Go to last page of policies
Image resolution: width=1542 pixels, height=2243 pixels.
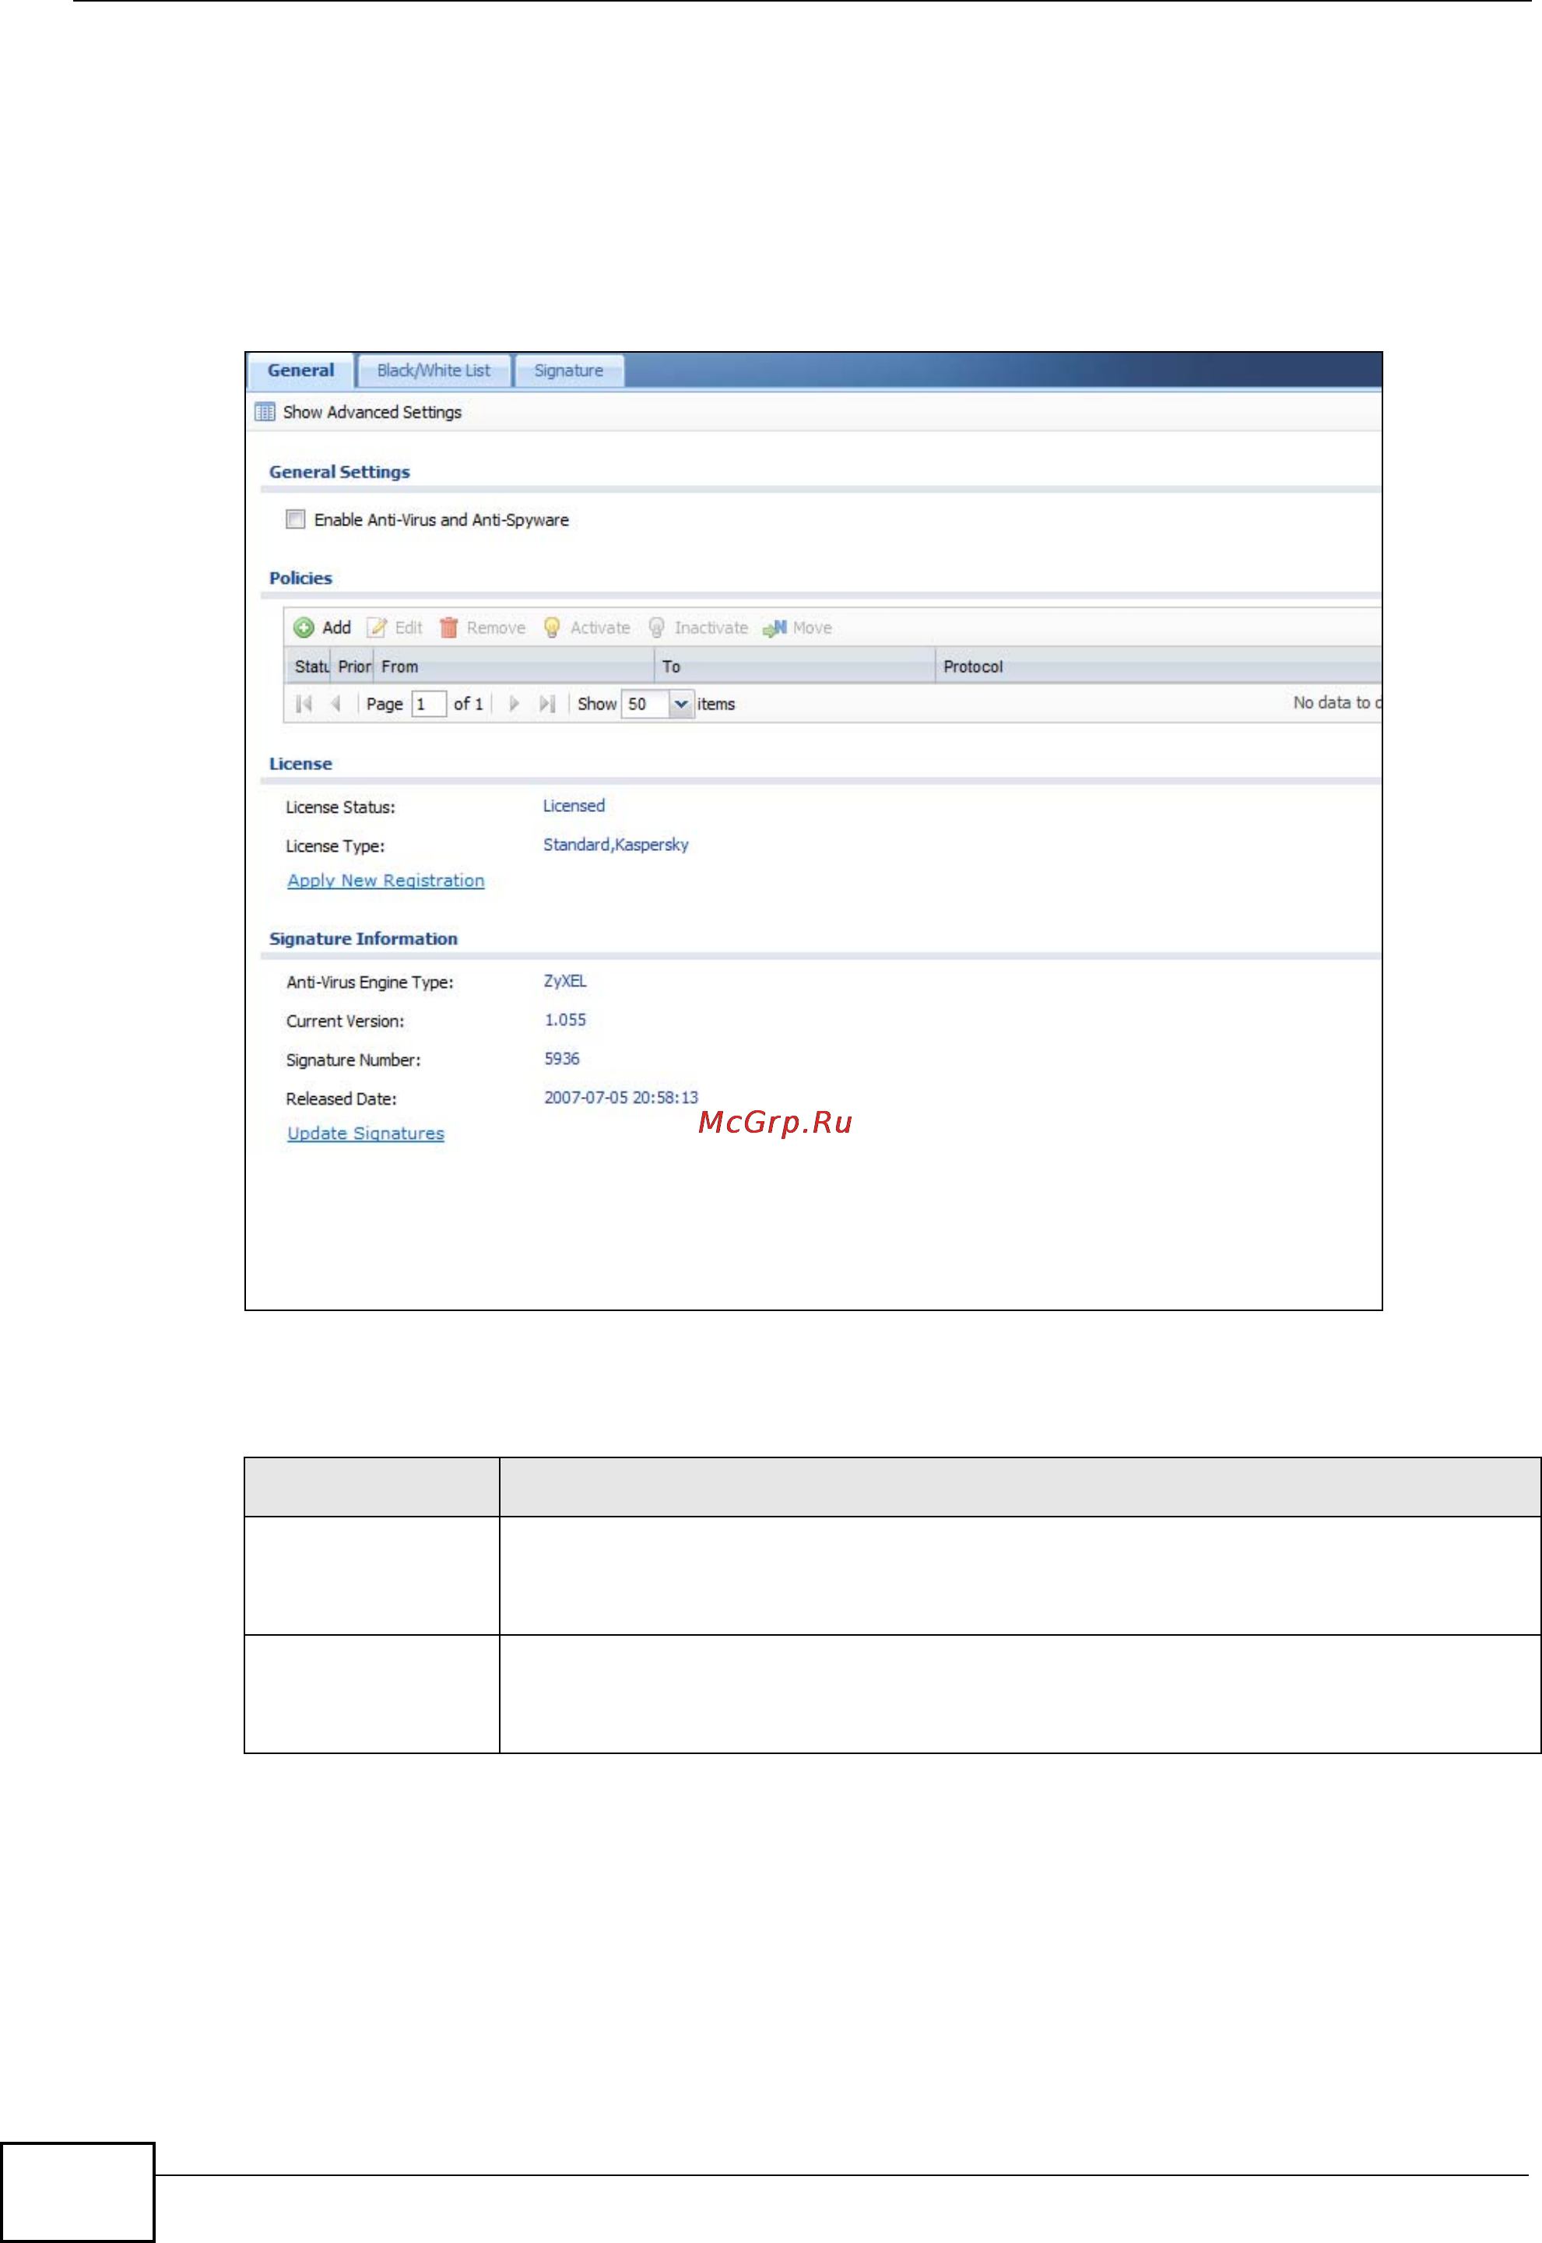tap(547, 705)
